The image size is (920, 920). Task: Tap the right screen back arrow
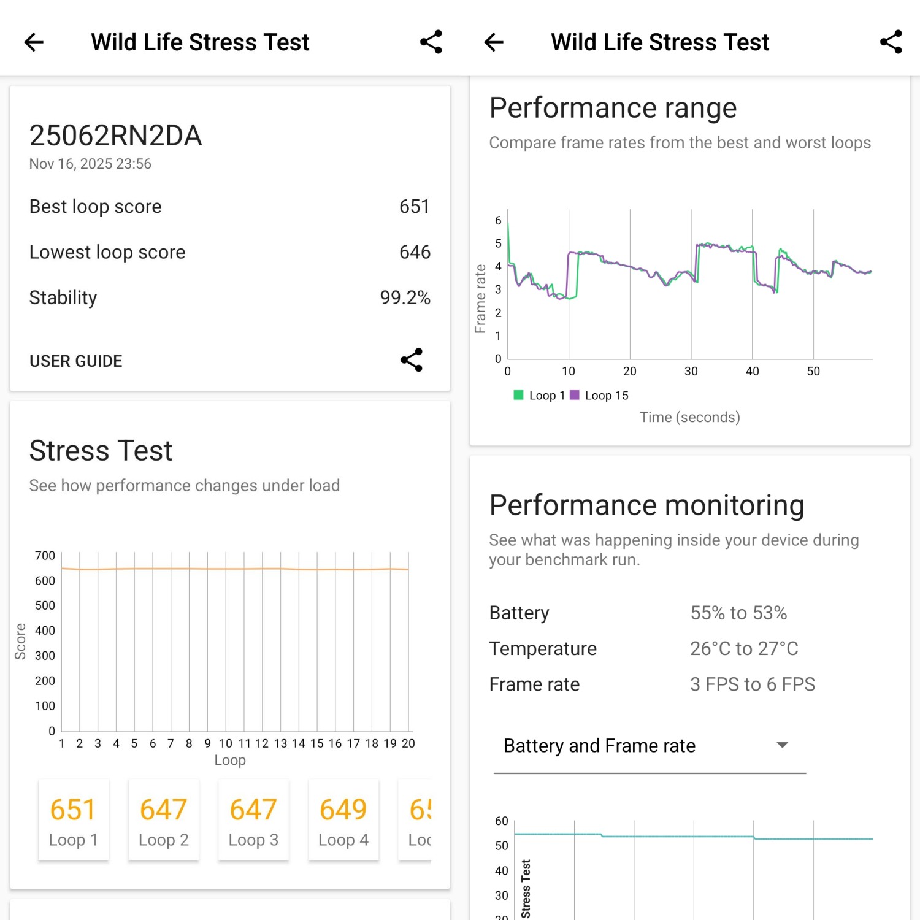click(494, 42)
